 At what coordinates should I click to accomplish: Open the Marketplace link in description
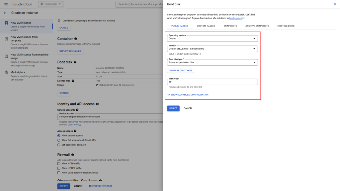(236, 18)
